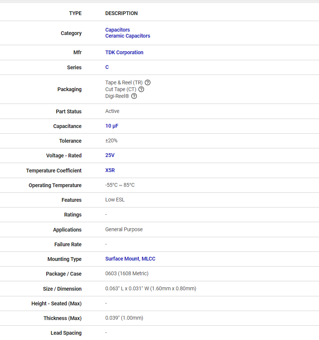
Task: Open the Capacitors category link
Action: pos(118,30)
